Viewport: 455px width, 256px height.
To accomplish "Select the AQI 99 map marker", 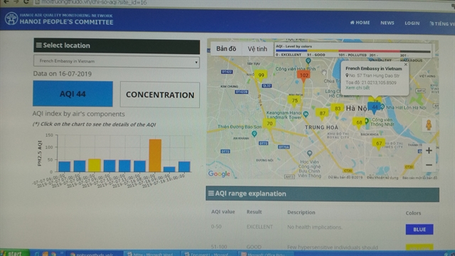I will 261,75.
